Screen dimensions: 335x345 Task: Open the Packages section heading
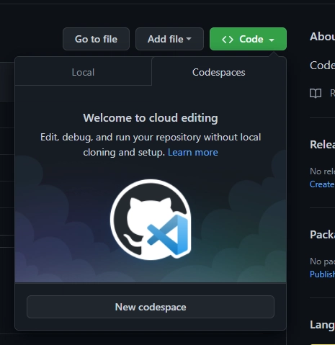click(x=322, y=234)
